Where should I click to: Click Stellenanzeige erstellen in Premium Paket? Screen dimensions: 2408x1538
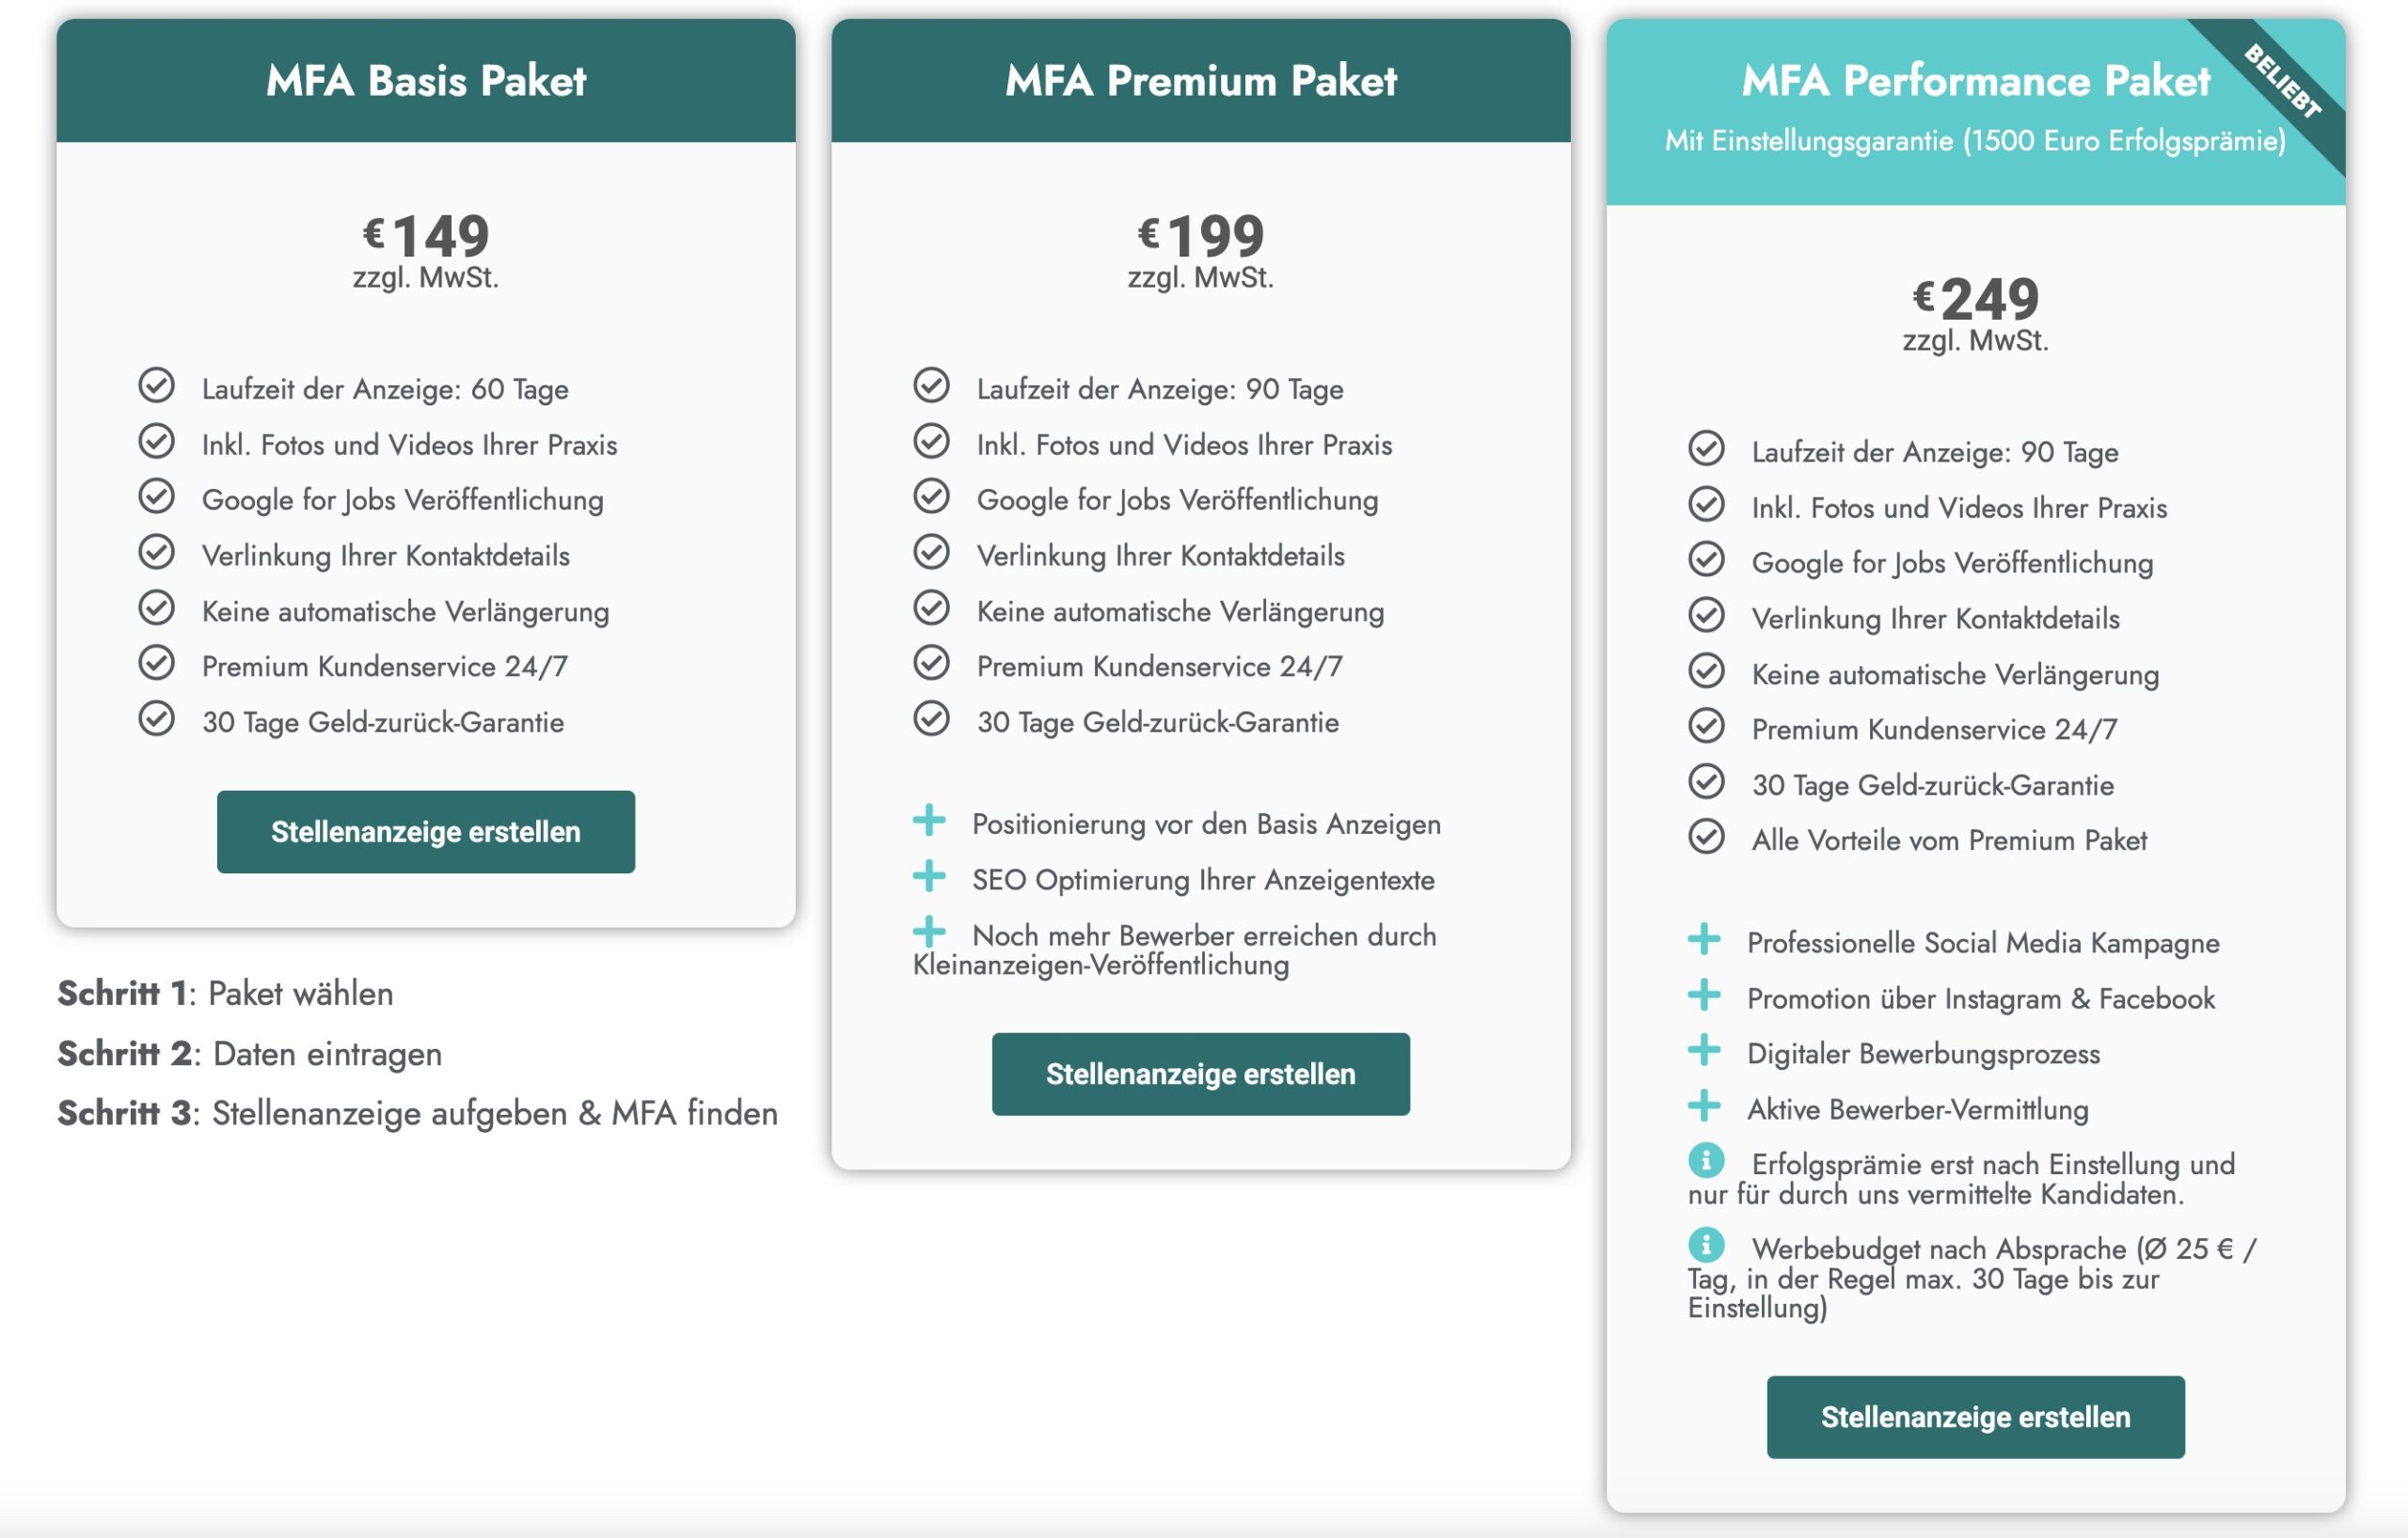coord(1200,1074)
